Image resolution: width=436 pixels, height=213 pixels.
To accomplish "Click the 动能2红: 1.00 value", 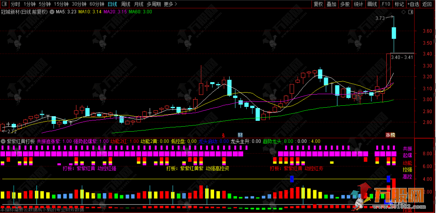I will tap(125, 141).
